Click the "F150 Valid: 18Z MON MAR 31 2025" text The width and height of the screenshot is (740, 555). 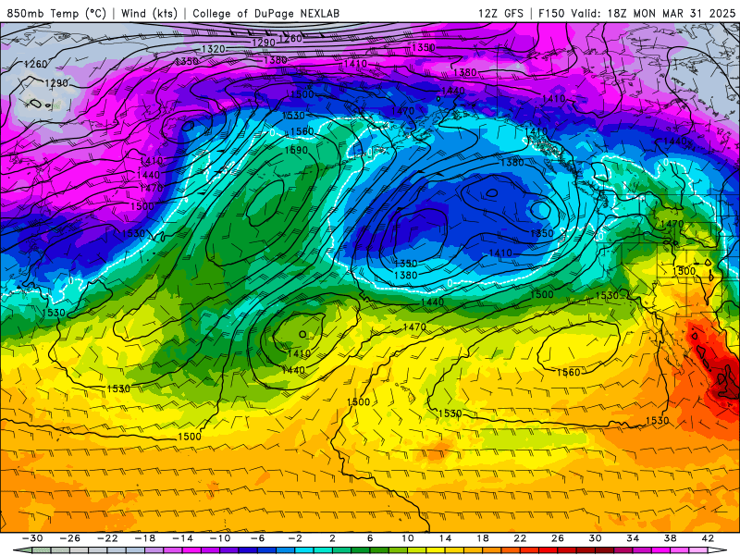[636, 13]
